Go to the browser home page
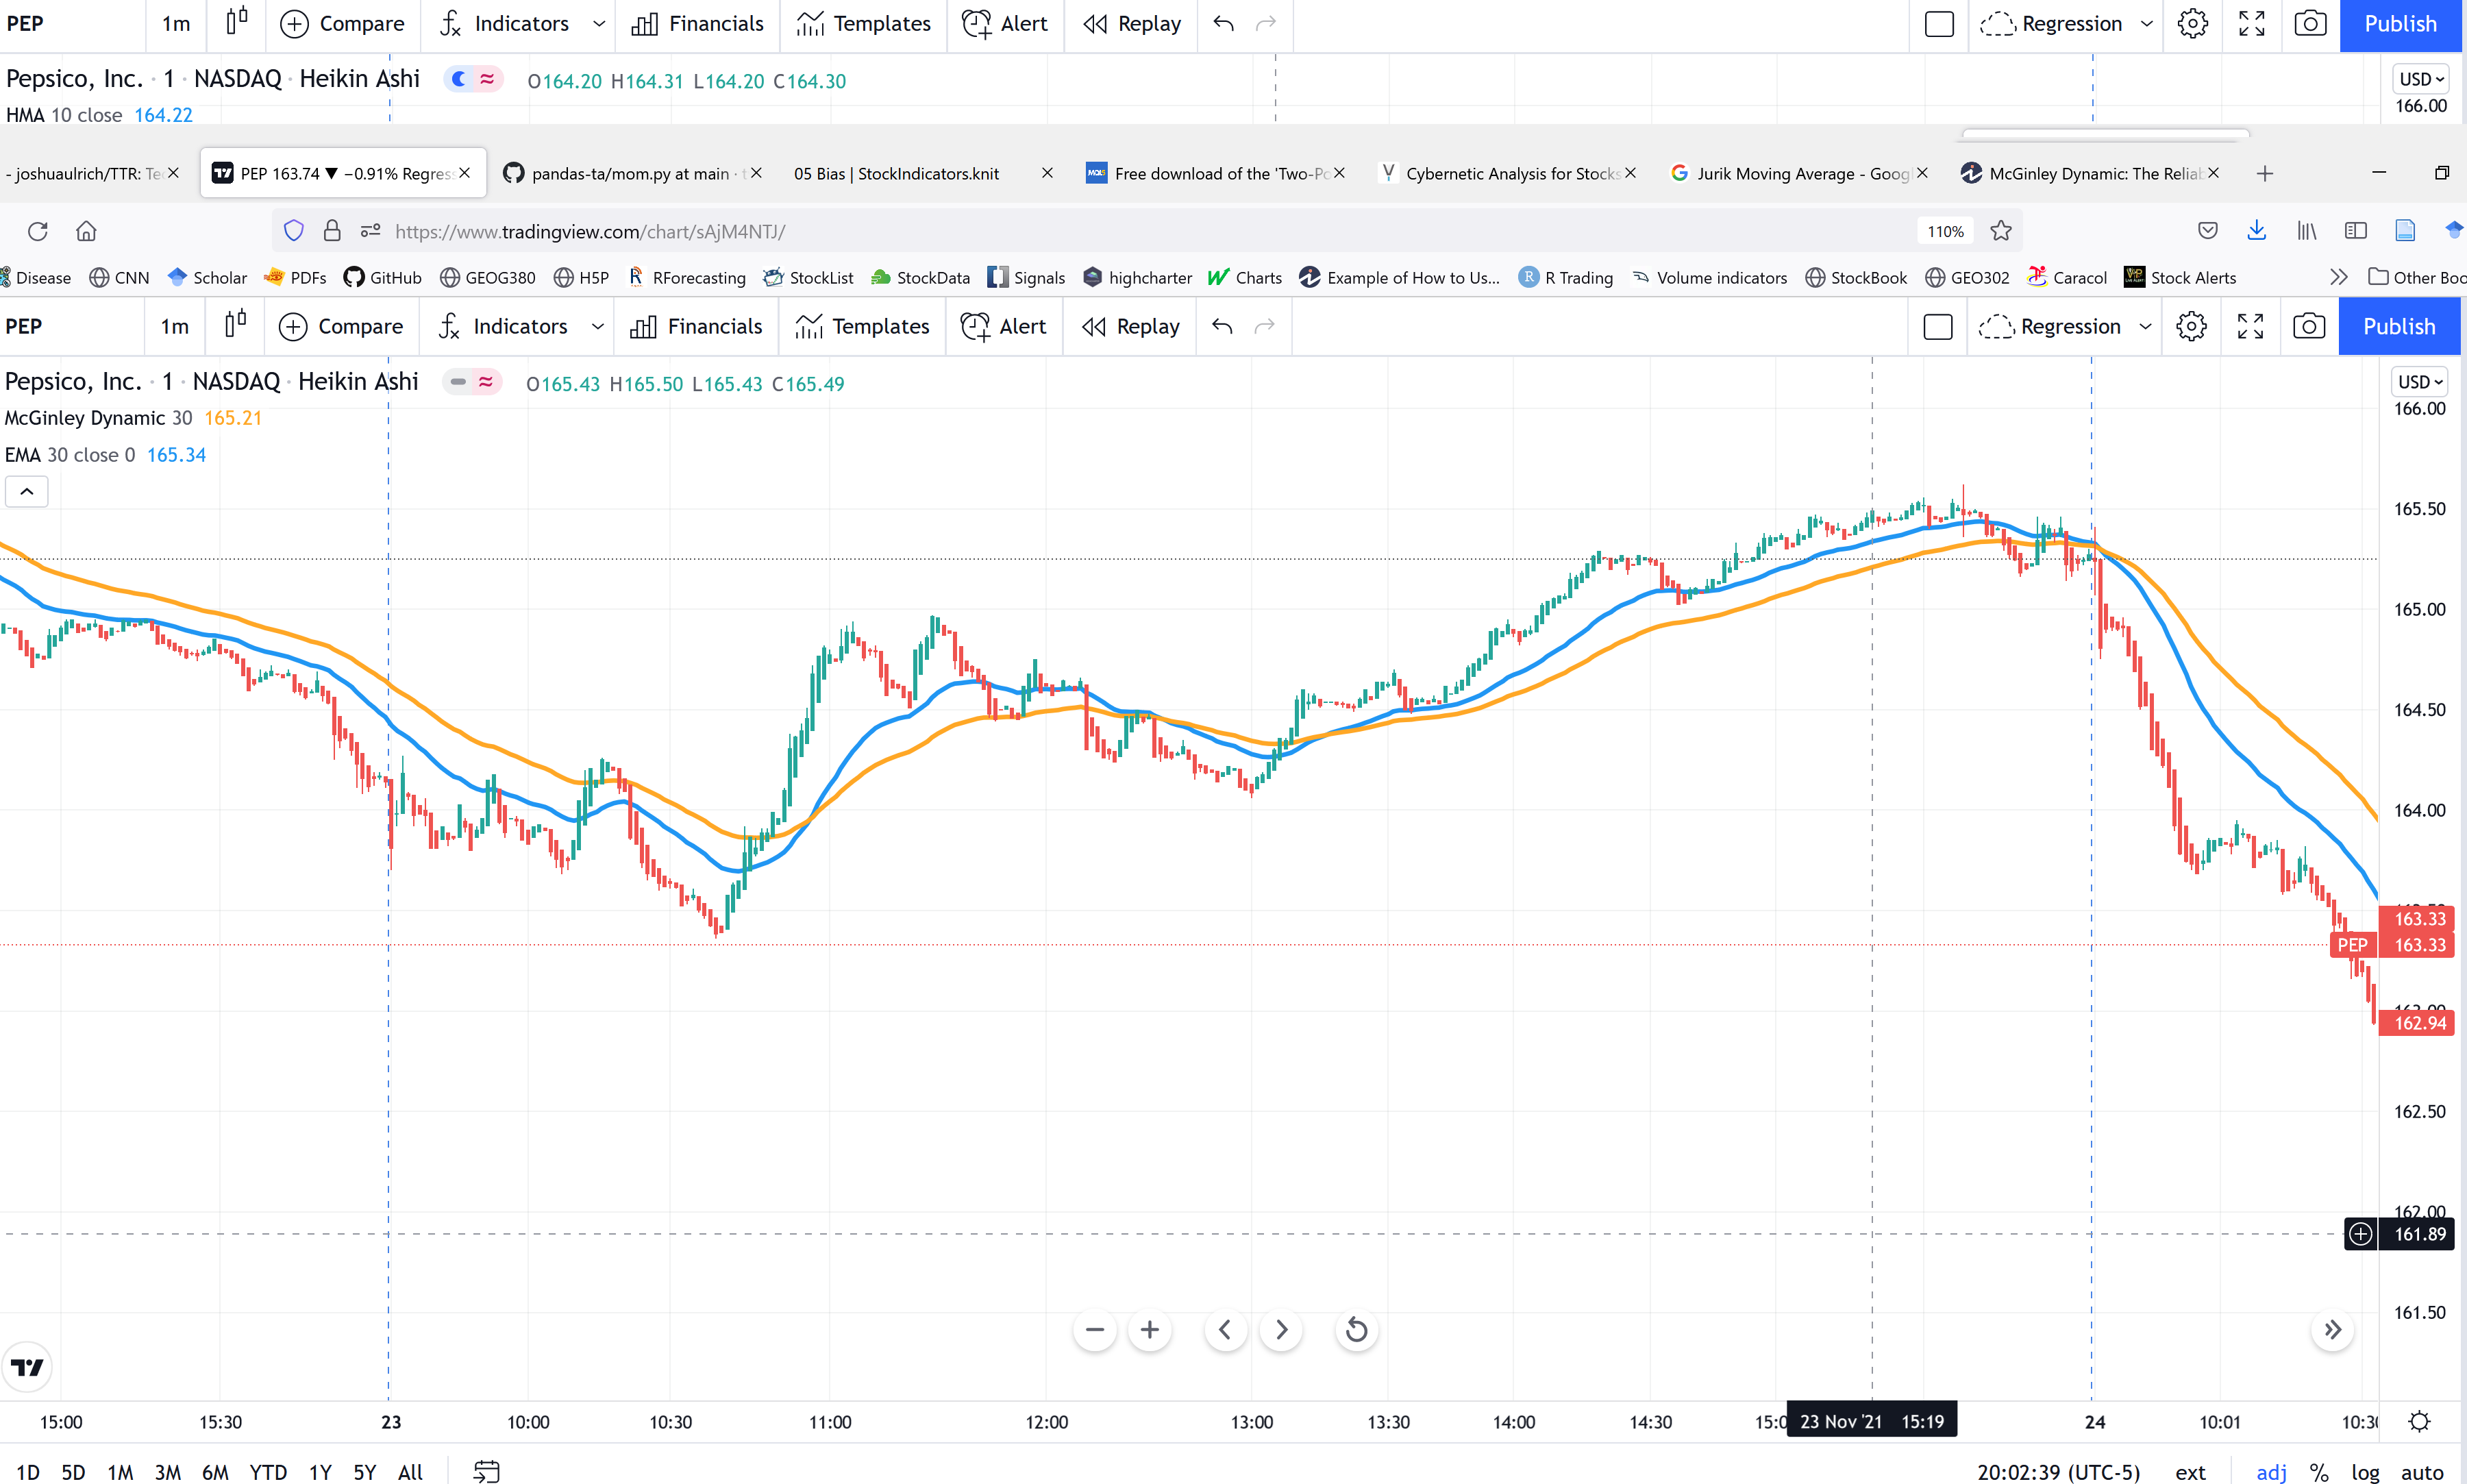2467x1484 pixels. (x=87, y=231)
